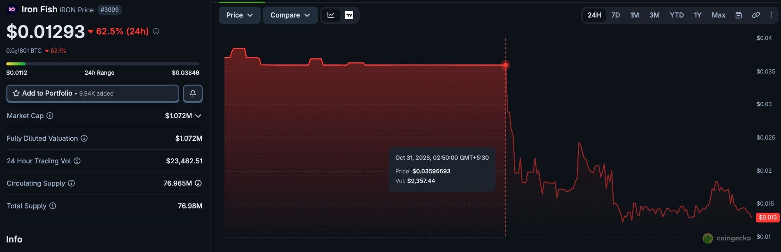This screenshot has height=252, width=781.
Task: Select the 7D time range
Action: point(615,15)
